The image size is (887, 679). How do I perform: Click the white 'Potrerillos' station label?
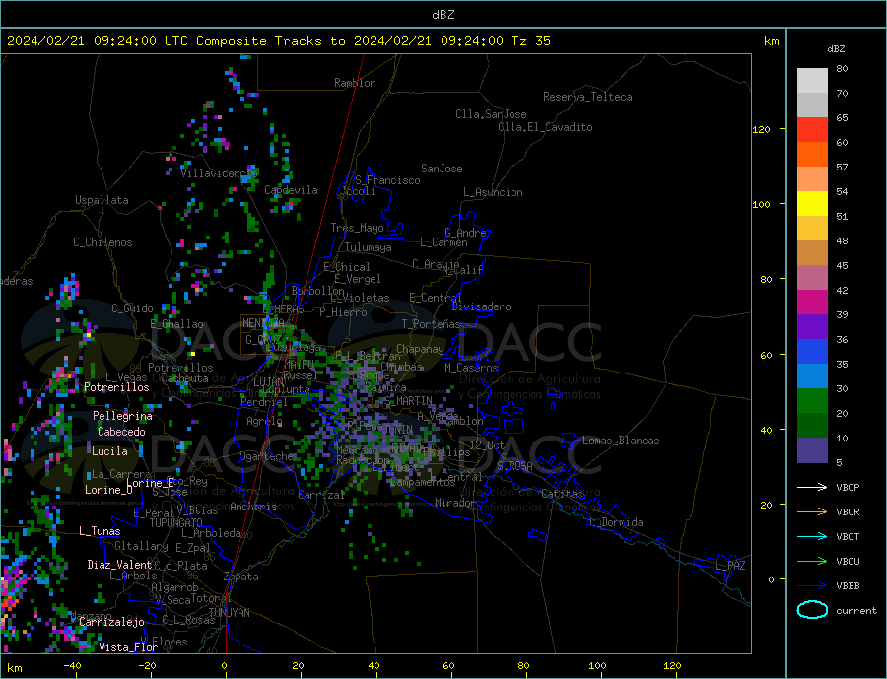tap(116, 387)
